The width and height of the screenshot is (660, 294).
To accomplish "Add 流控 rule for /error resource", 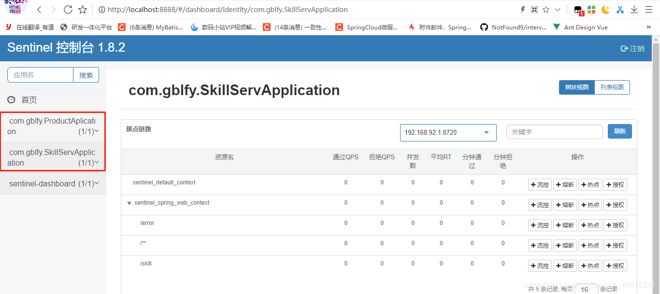I will (x=540, y=225).
